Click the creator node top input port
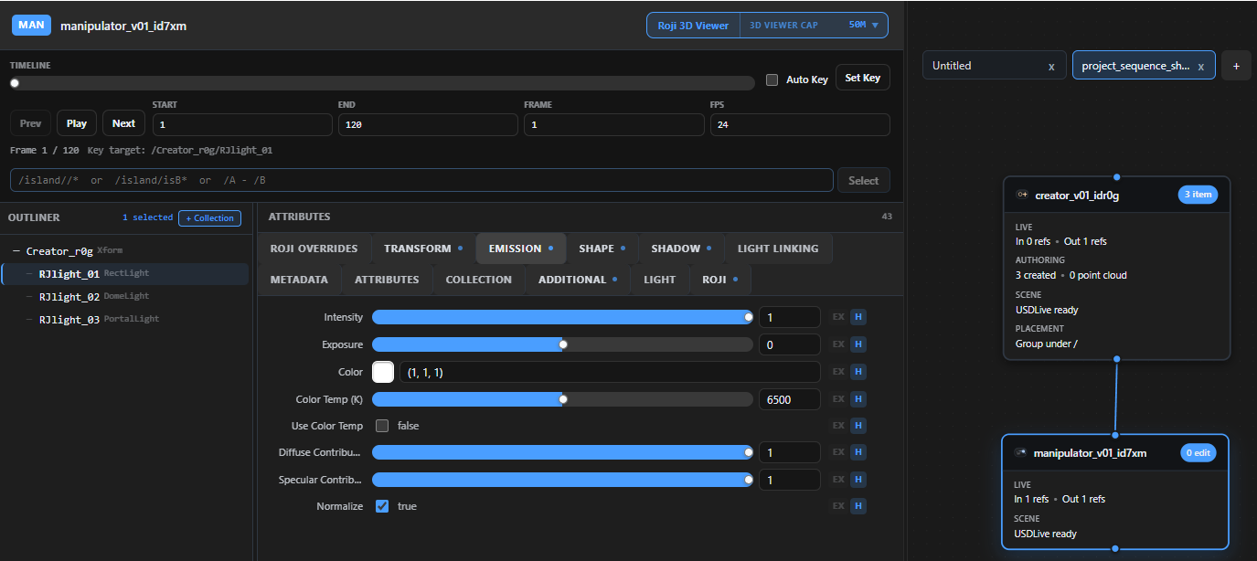1257x561 pixels. 1116,177
